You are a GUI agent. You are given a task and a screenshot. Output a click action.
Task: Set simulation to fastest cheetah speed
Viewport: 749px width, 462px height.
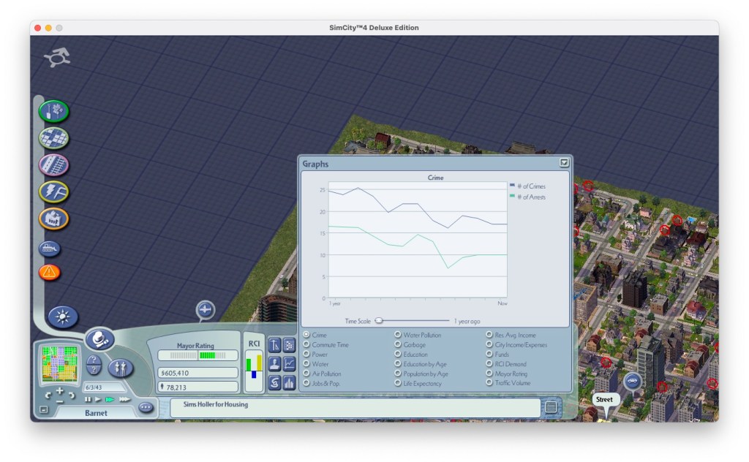click(x=124, y=399)
